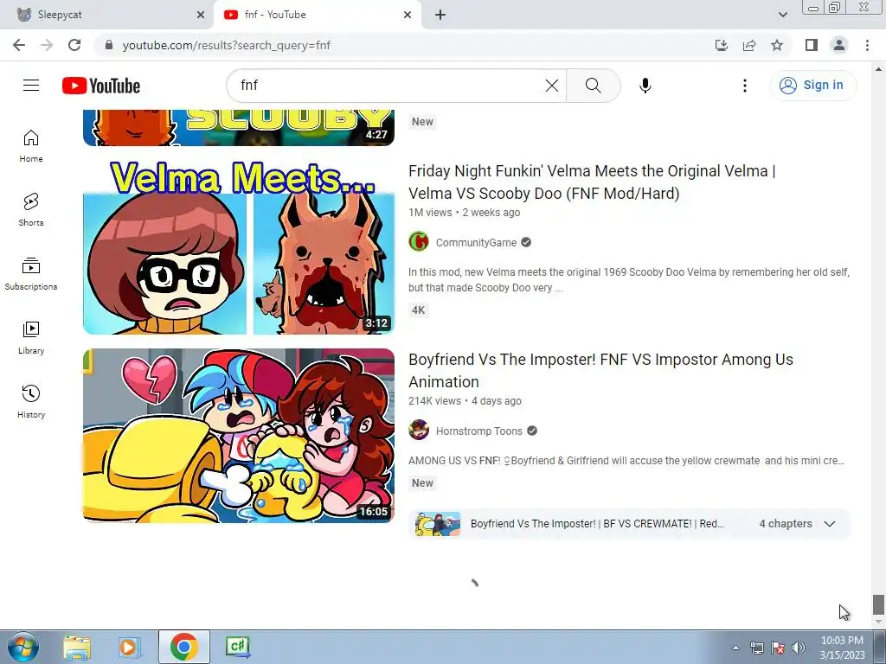Viewport: 886px width, 664px height.
Task: Open File Explorer from the taskbar
Action: 77,647
